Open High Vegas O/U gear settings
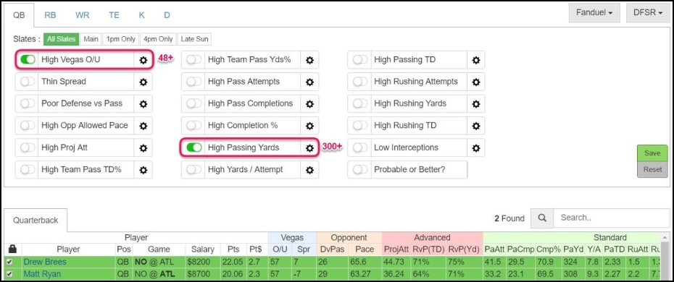Image resolution: width=674 pixels, height=282 pixels. click(x=143, y=60)
